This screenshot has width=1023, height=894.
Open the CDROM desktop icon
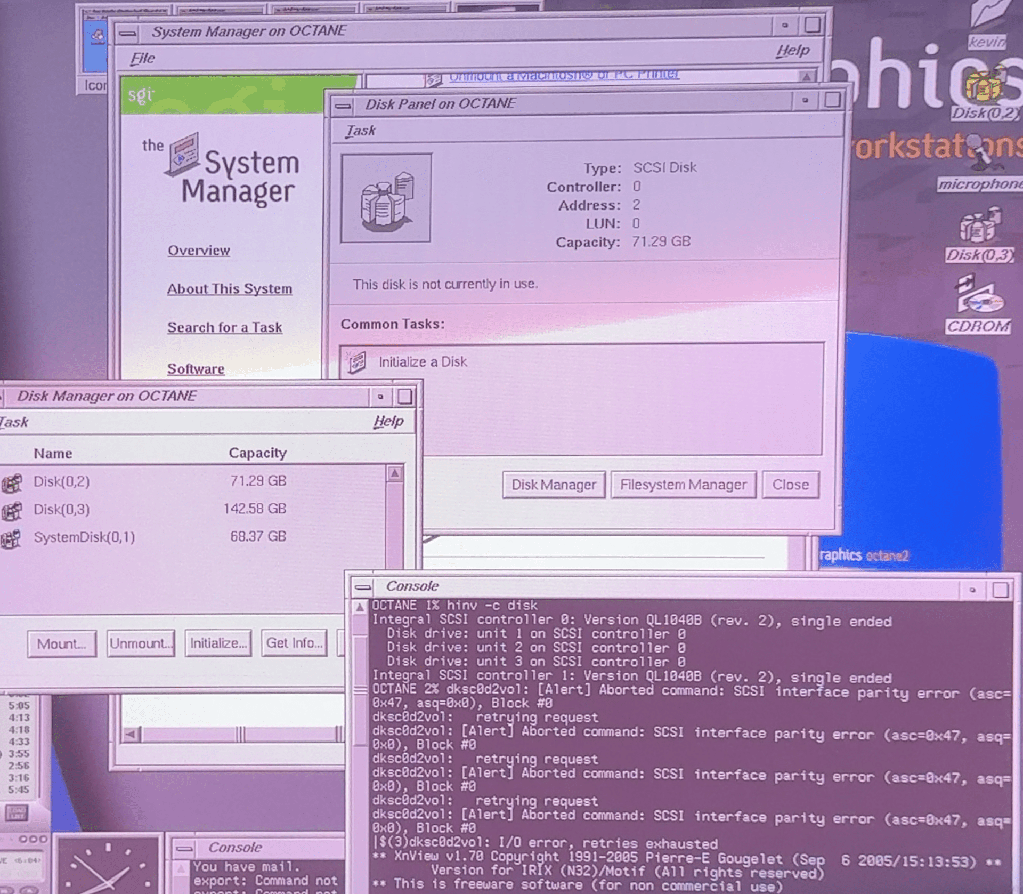(979, 304)
